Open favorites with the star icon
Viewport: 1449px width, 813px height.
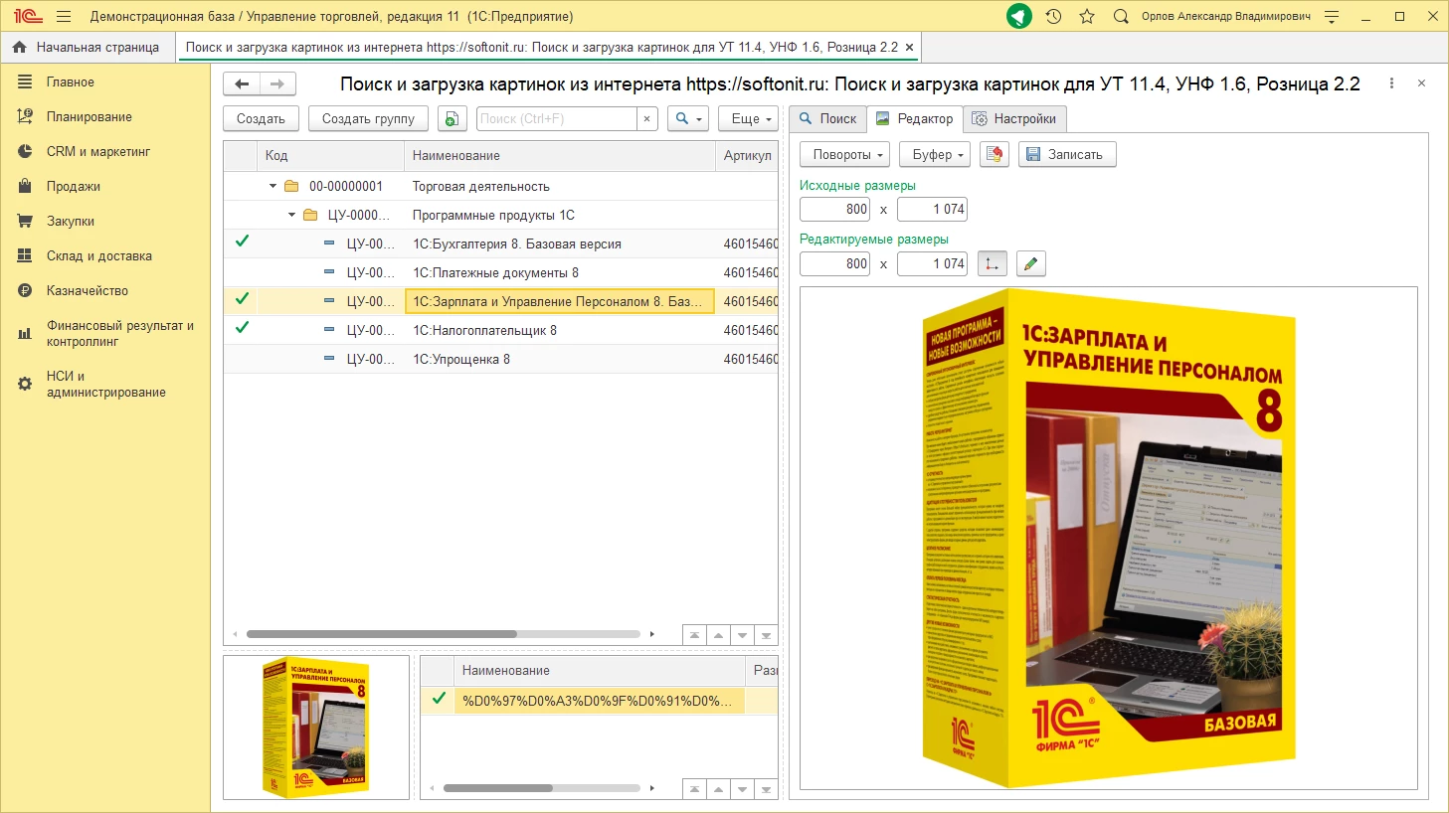1087,16
